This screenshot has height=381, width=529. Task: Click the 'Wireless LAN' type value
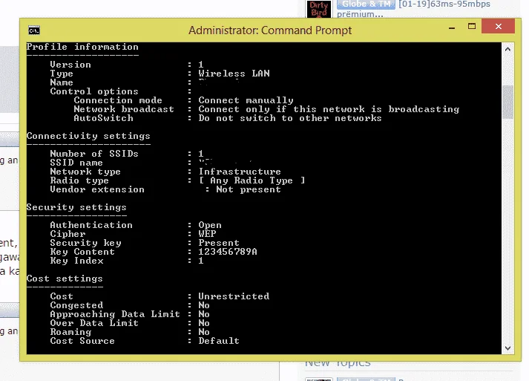tap(234, 74)
